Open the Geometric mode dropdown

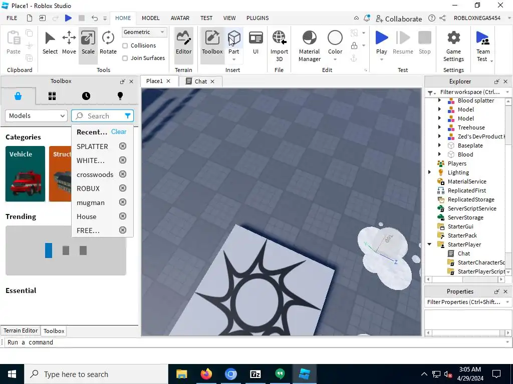click(x=144, y=32)
